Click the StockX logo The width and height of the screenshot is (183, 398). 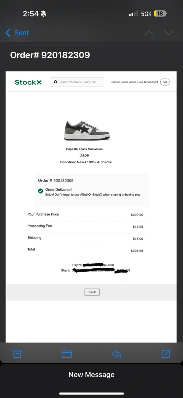point(28,82)
